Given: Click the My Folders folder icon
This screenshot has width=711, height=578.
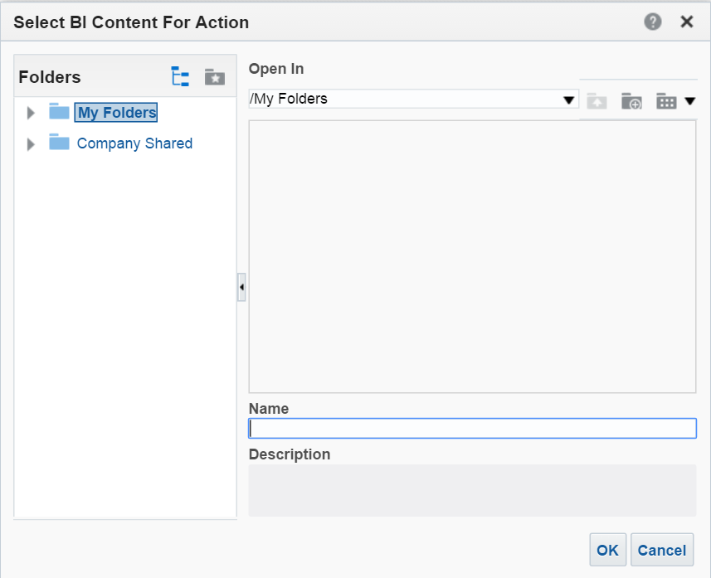Looking at the screenshot, I should tap(59, 112).
